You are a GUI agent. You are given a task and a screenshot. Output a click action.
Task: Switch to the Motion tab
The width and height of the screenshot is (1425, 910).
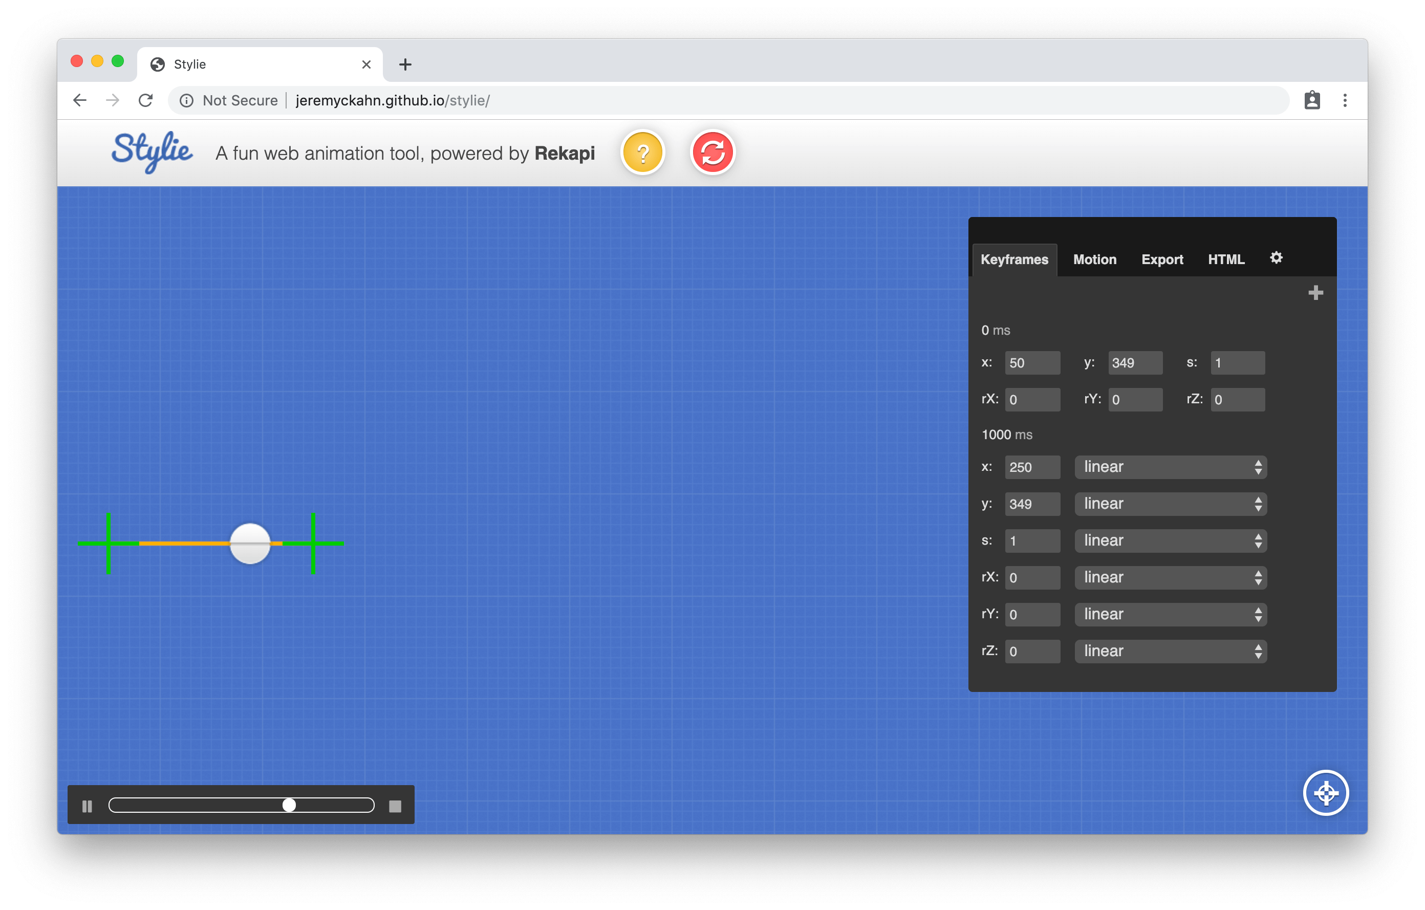(x=1094, y=259)
